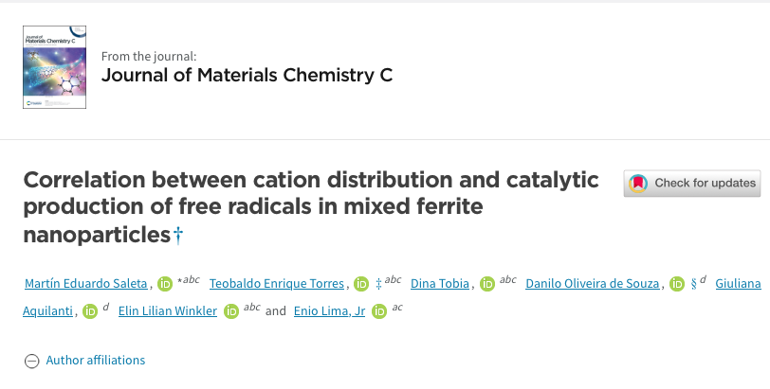Open ORCID icon next to Teobaldo Enrique Torres
Image resolution: width=770 pixels, height=389 pixels.
[361, 284]
